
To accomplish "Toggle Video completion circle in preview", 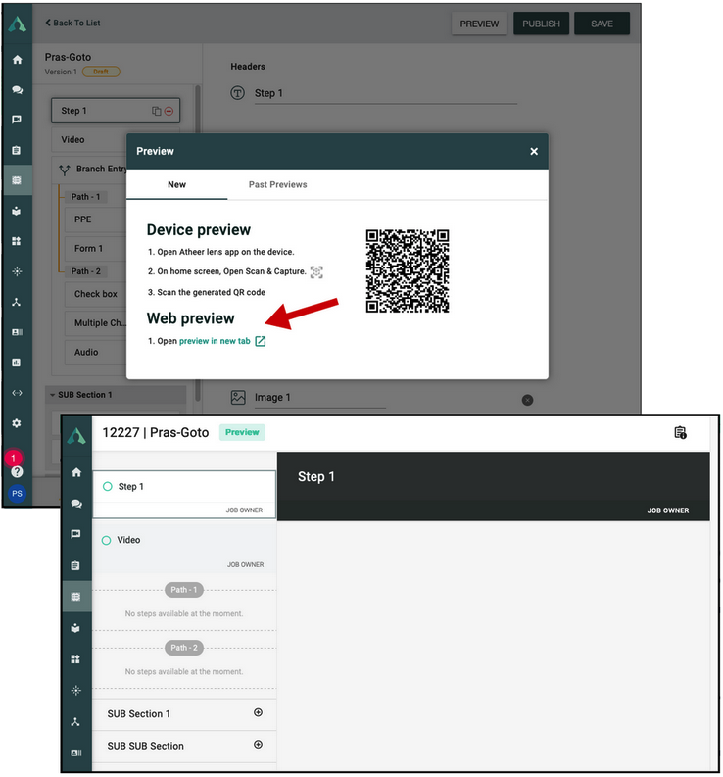I will pos(106,540).
